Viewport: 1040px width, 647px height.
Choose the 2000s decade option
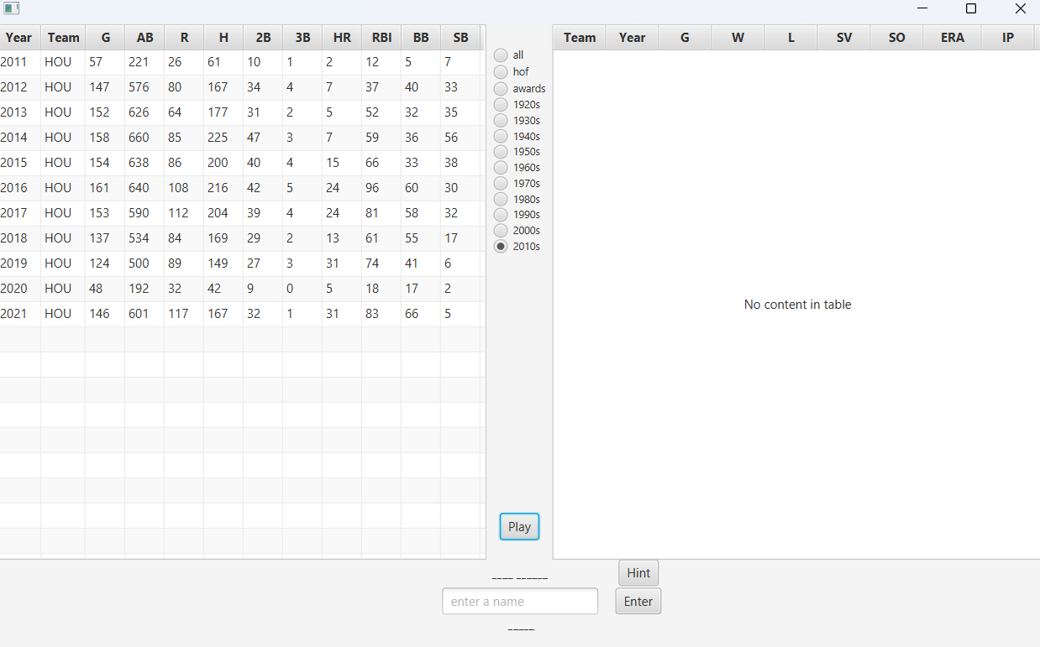point(501,230)
